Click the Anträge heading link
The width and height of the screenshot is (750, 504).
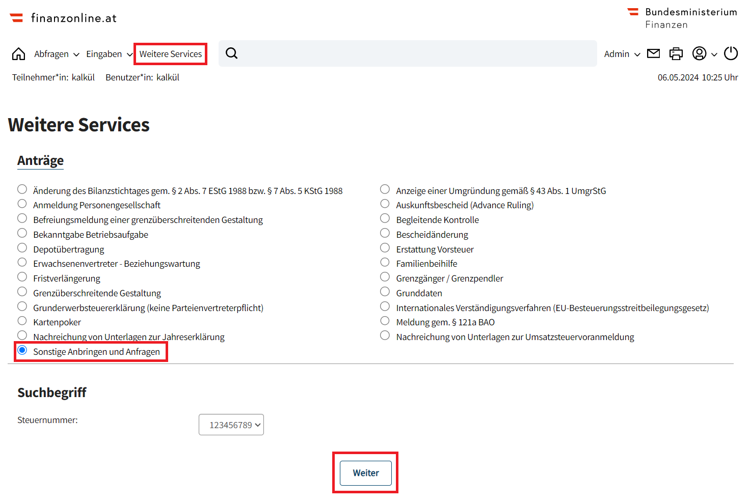40,160
